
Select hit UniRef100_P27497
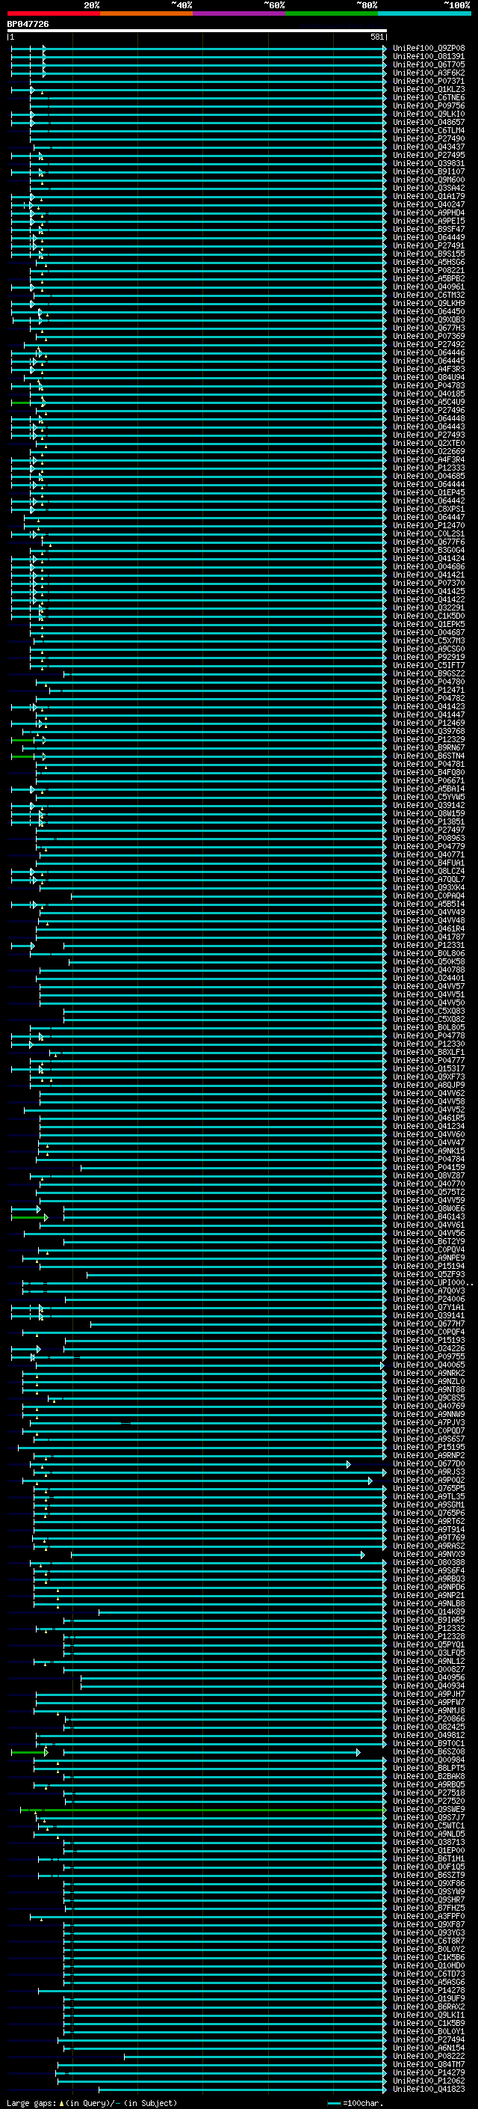click(429, 830)
